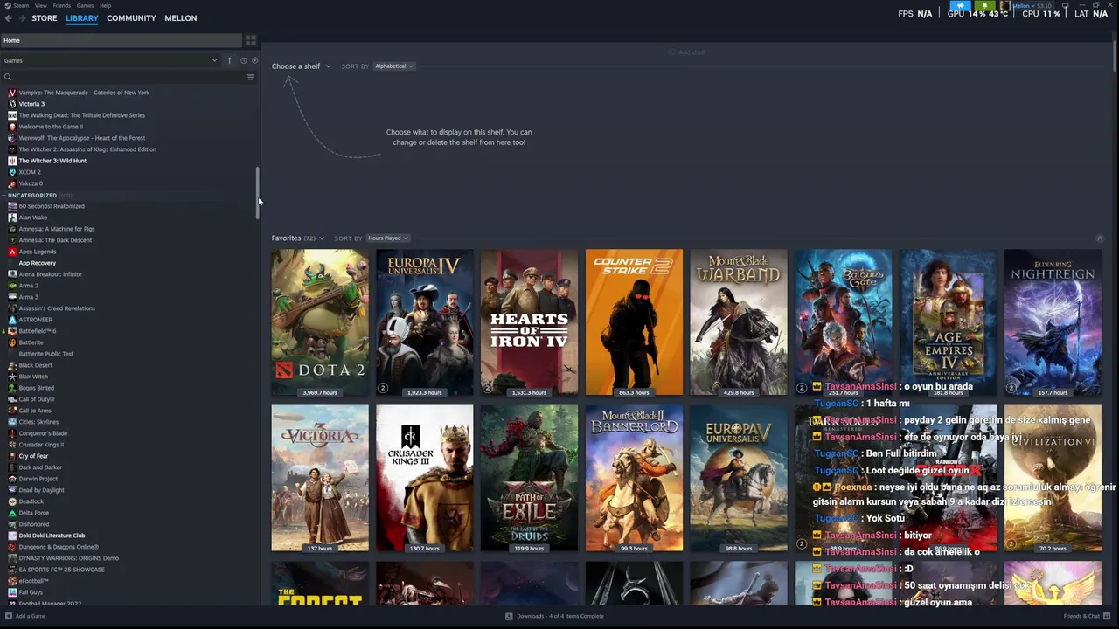Viewport: 1119px width, 629px height.
Task: Select Dead by Daylight in list
Action: (x=41, y=490)
